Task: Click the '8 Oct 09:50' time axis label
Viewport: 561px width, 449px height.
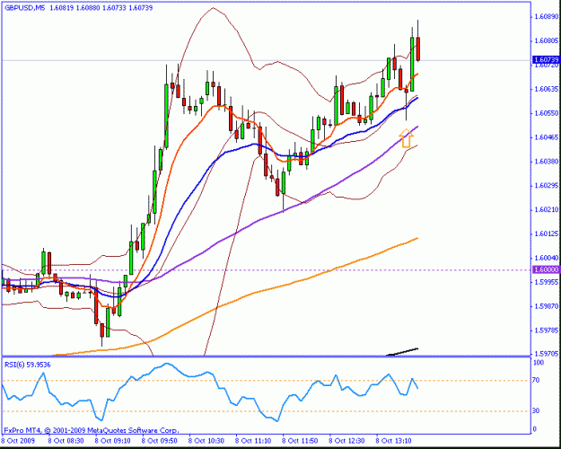Action: point(159,441)
